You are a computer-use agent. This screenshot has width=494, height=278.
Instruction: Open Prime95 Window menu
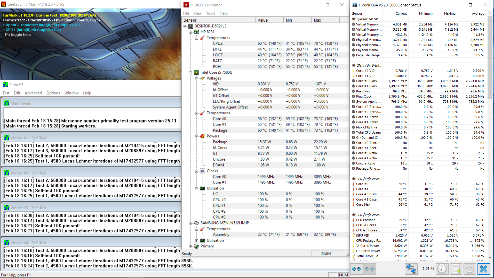coord(71,93)
